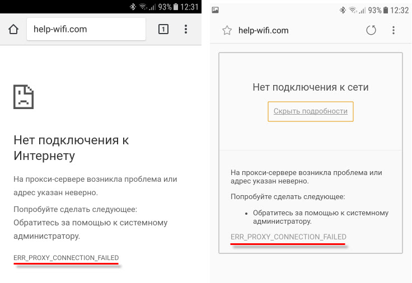Image resolution: width=412 pixels, height=283 pixels.
Task: Select the ERR_PROXY_CONNECTION_FAILED text on left page
Action: pyautogui.click(x=66, y=258)
